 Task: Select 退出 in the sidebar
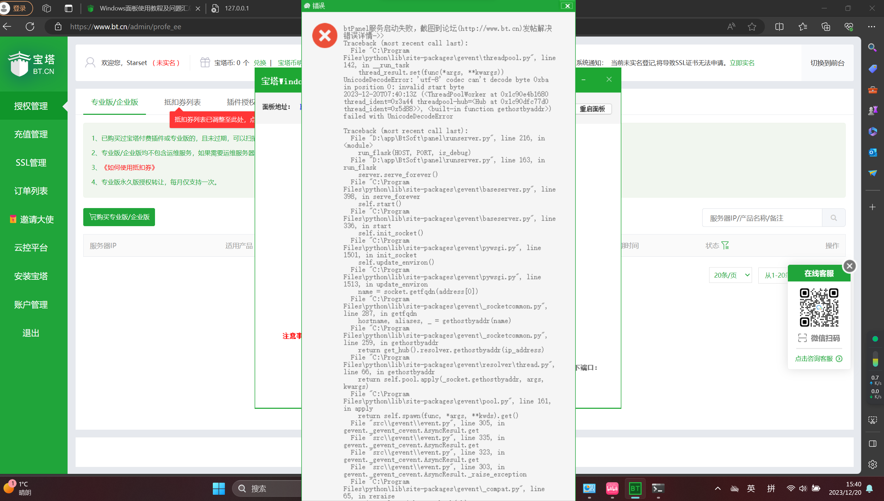(31, 333)
